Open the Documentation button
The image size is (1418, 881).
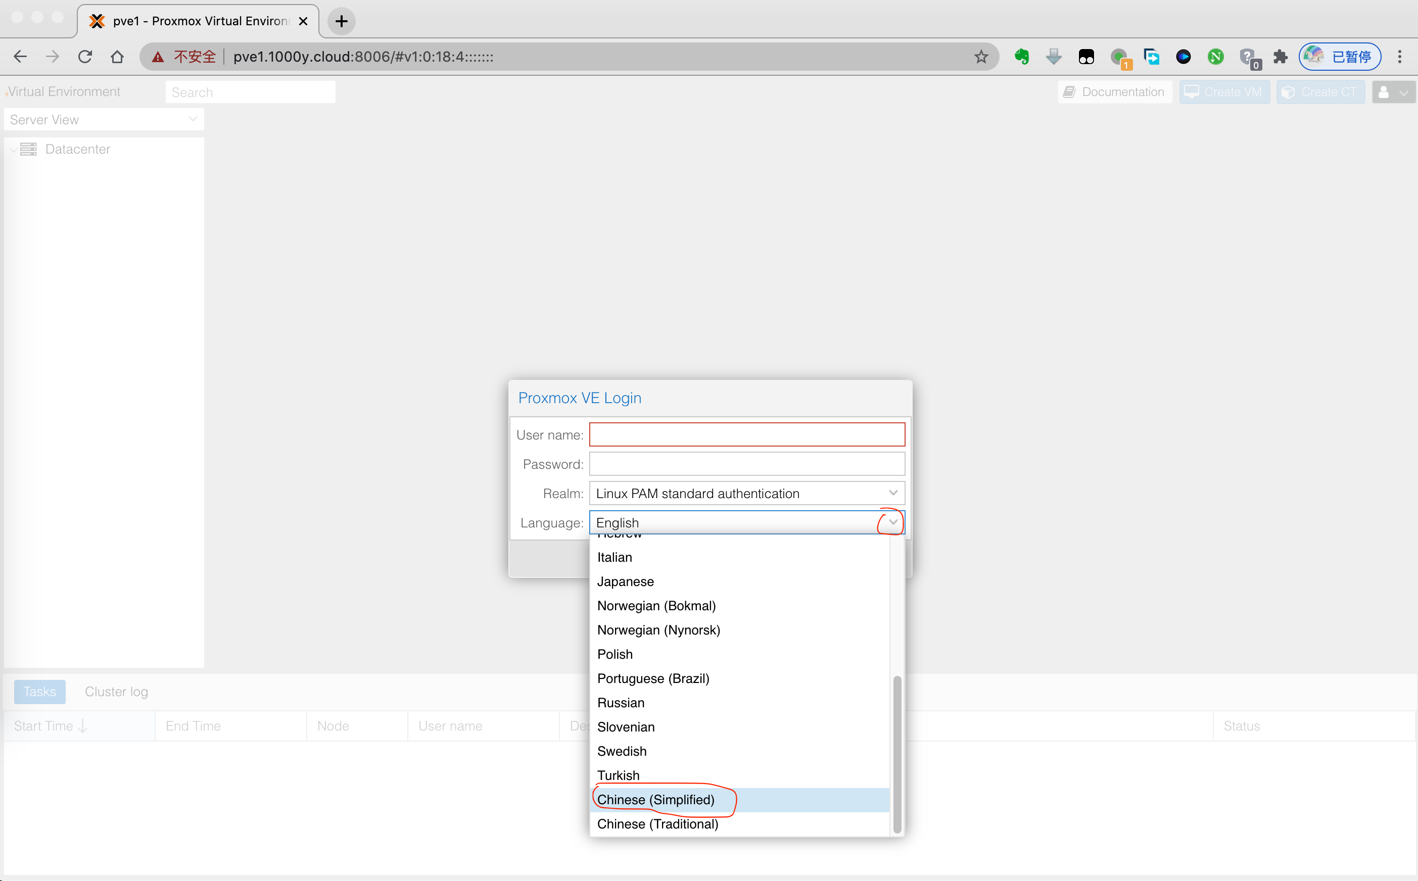point(1114,92)
